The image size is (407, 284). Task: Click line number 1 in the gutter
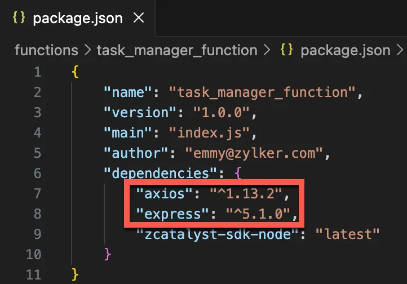tap(37, 72)
